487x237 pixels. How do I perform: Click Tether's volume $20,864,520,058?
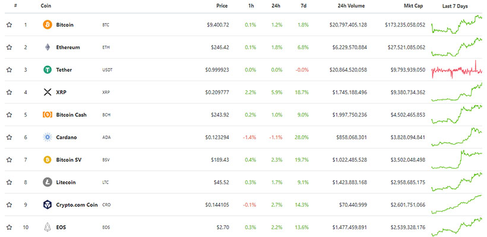(x=348, y=70)
